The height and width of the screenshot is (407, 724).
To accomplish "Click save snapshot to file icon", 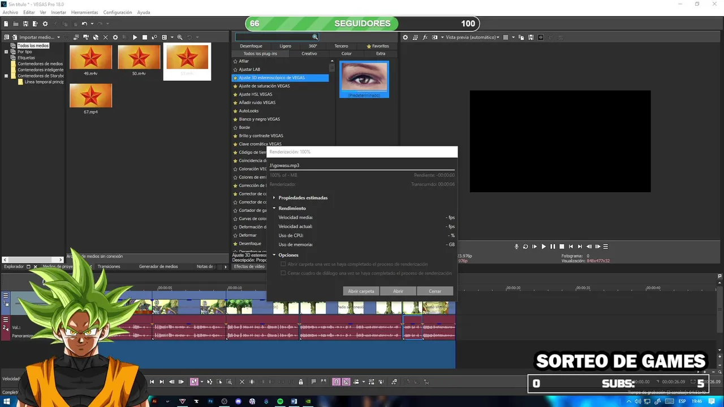I will click(x=531, y=37).
